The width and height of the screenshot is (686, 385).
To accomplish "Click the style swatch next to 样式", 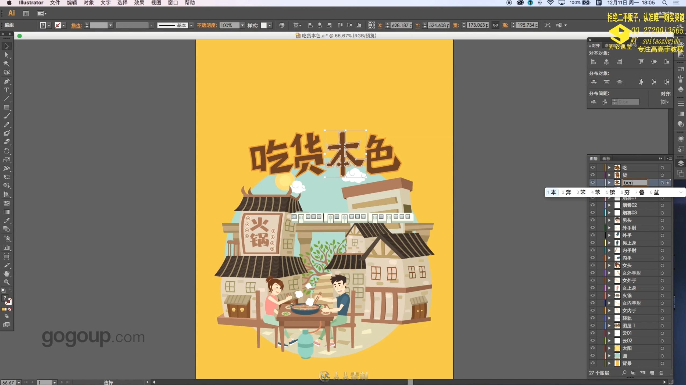I will [264, 25].
